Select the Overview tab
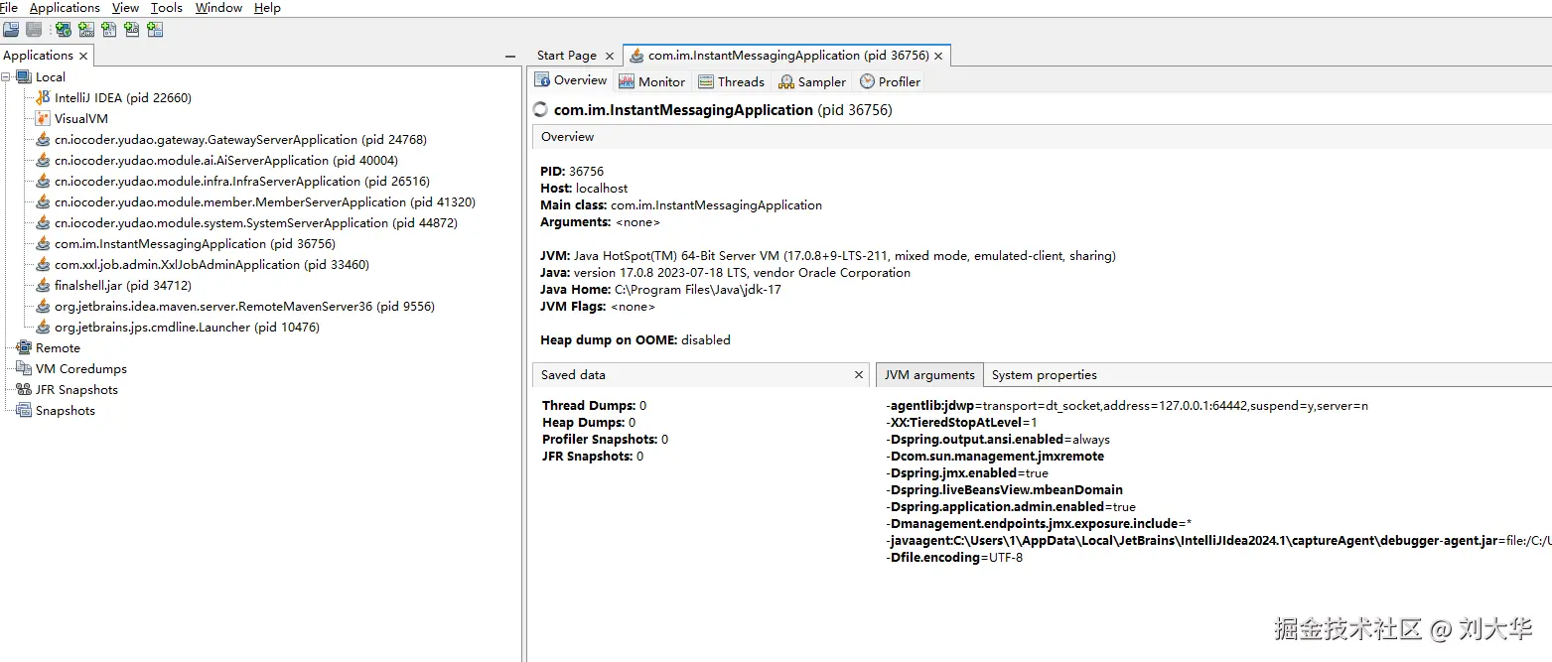The image size is (1552, 662). tap(571, 80)
